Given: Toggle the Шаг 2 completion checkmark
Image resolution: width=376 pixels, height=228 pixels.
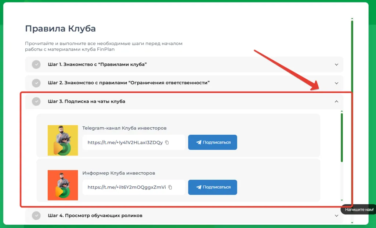Looking at the screenshot, I should point(36,83).
